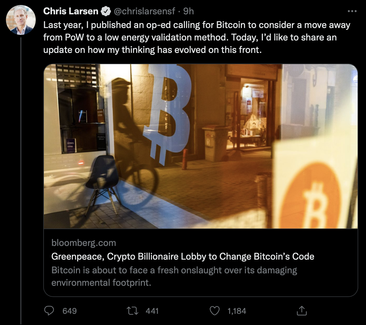Image resolution: width=366 pixels, height=325 pixels.
Task: Open the three-dot more options menu
Action: (x=352, y=11)
